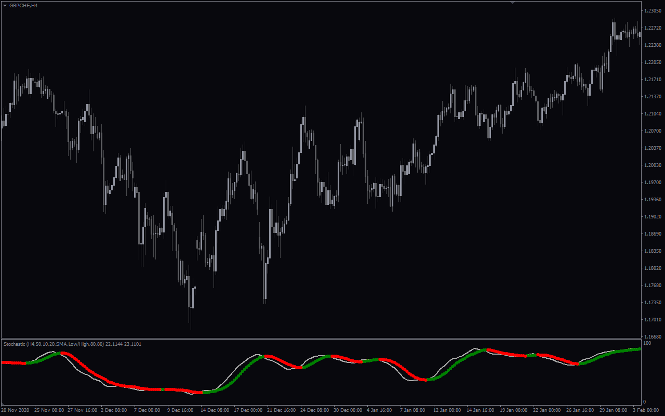
Task: Click price label 1.22720 on the scale
Action: (x=653, y=28)
